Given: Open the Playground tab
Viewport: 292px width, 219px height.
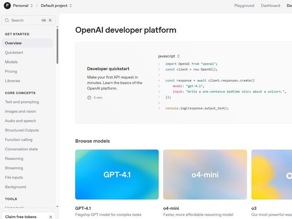Looking at the screenshot, I should (244, 5).
